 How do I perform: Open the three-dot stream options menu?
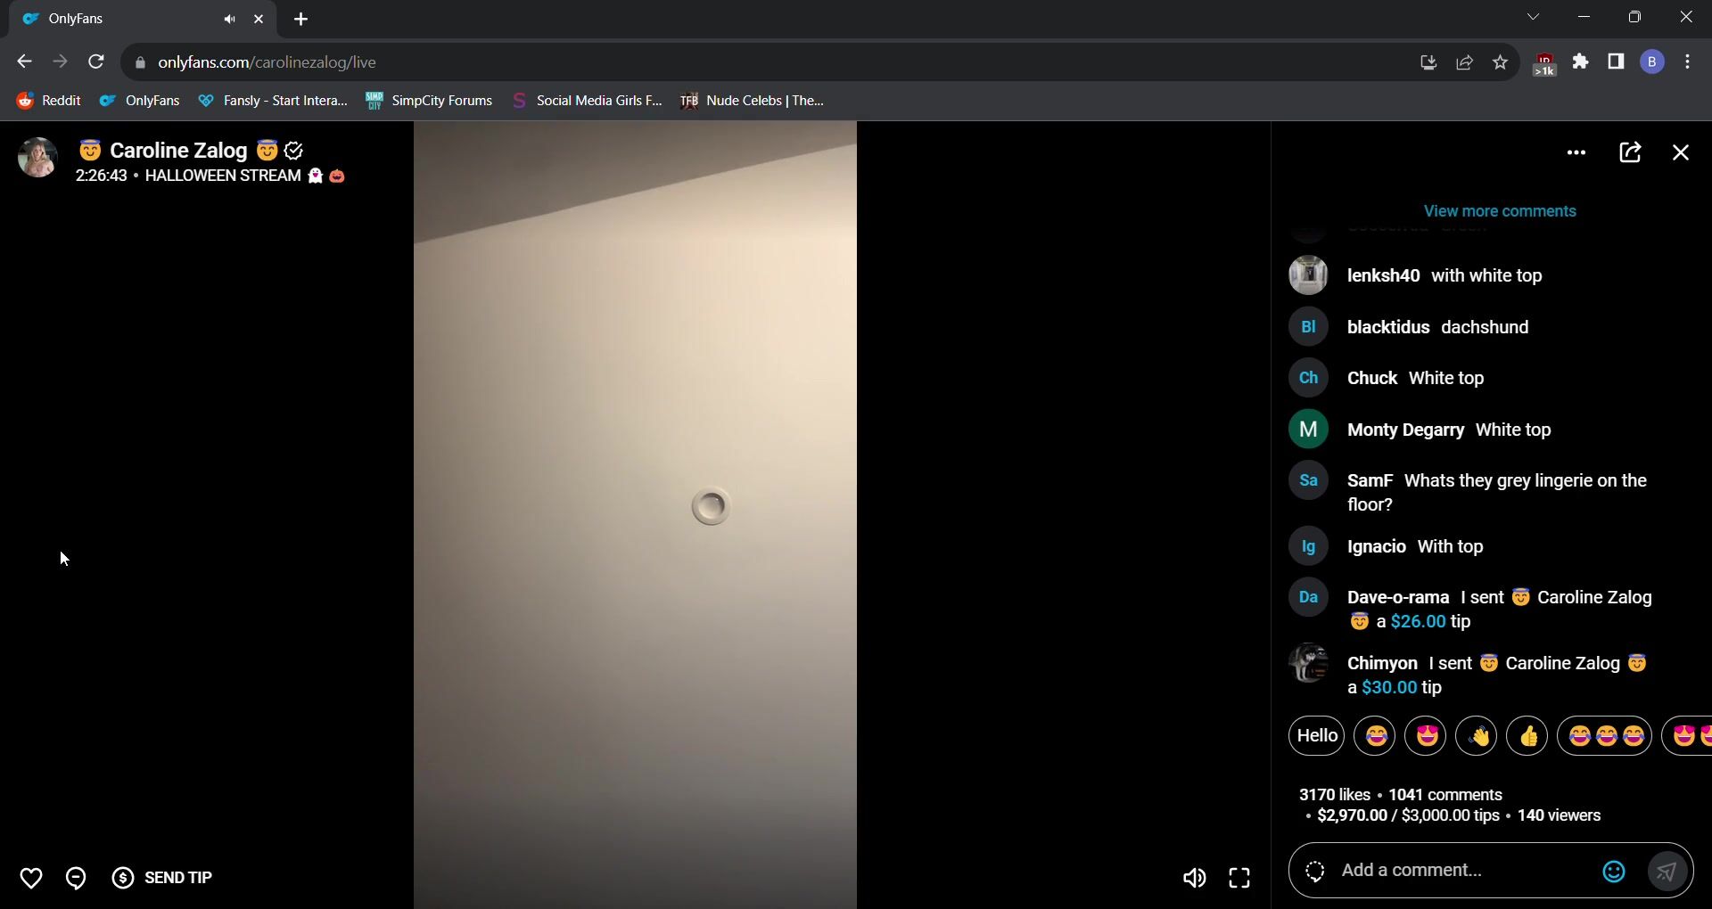coord(1576,152)
